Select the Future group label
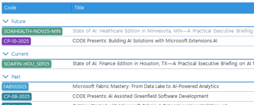This screenshot has height=105, width=254. coord(18,22)
